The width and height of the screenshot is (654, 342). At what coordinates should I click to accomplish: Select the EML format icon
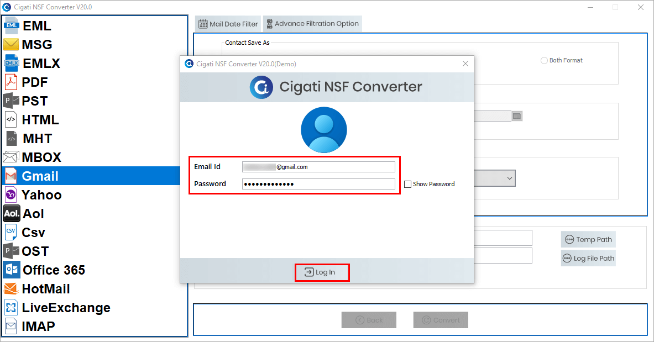11,26
